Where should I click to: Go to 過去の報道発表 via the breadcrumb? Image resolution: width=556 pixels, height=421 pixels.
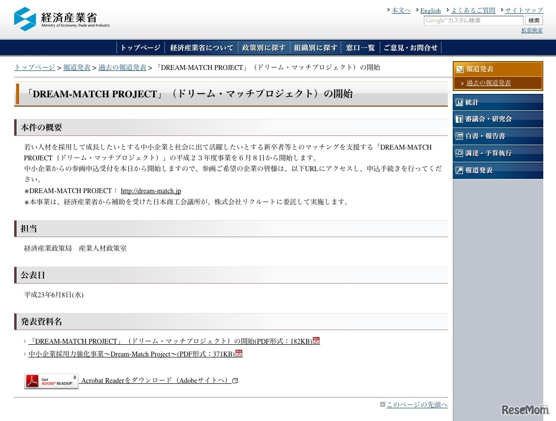122,67
